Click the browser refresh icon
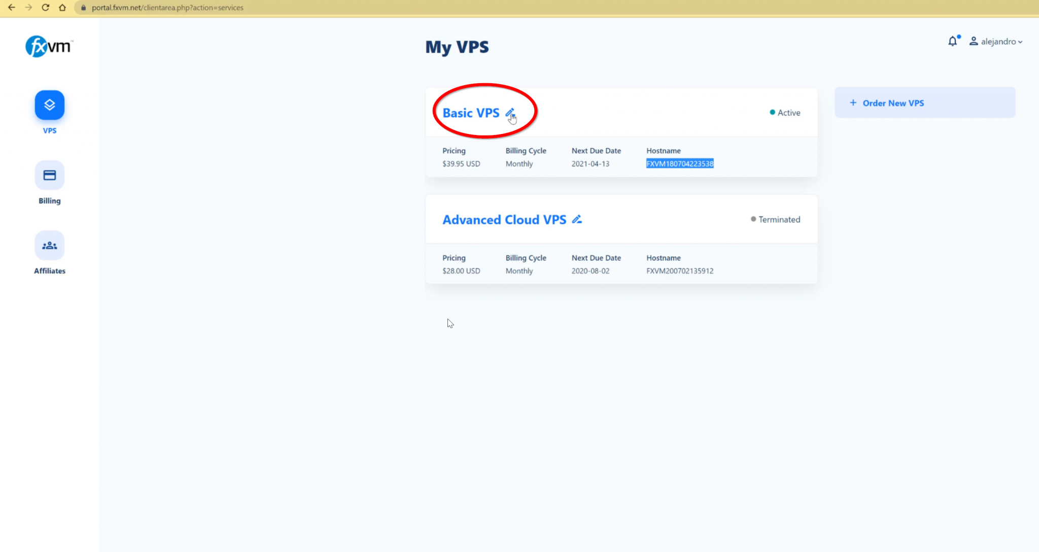The width and height of the screenshot is (1039, 552). click(46, 8)
